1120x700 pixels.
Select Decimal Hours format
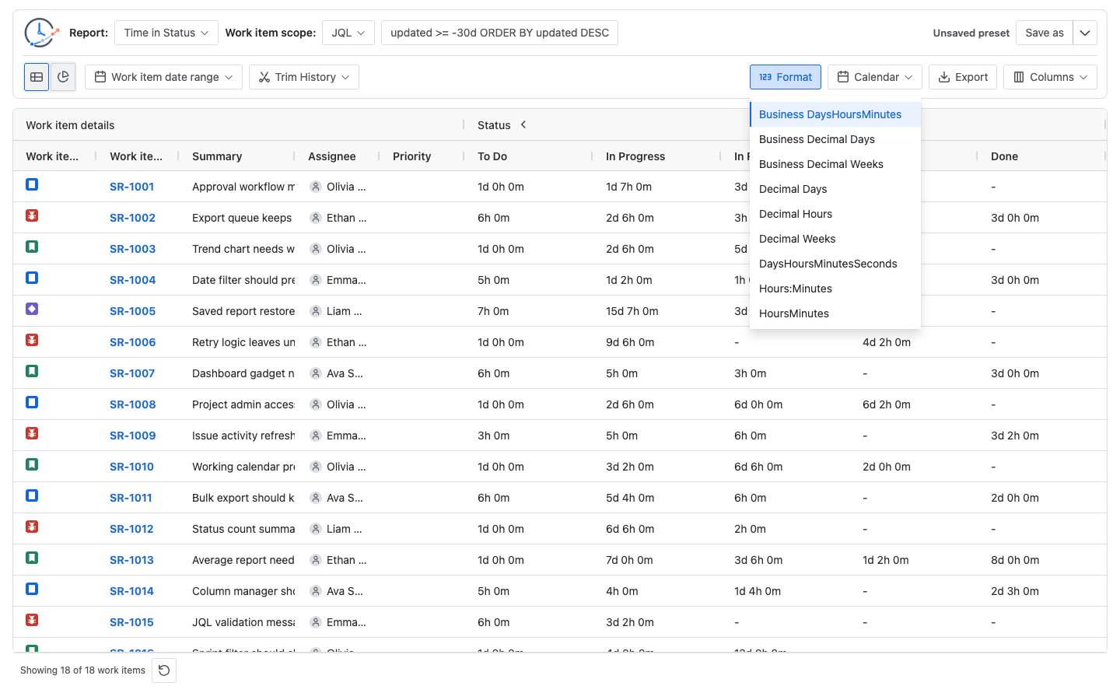tap(835, 214)
